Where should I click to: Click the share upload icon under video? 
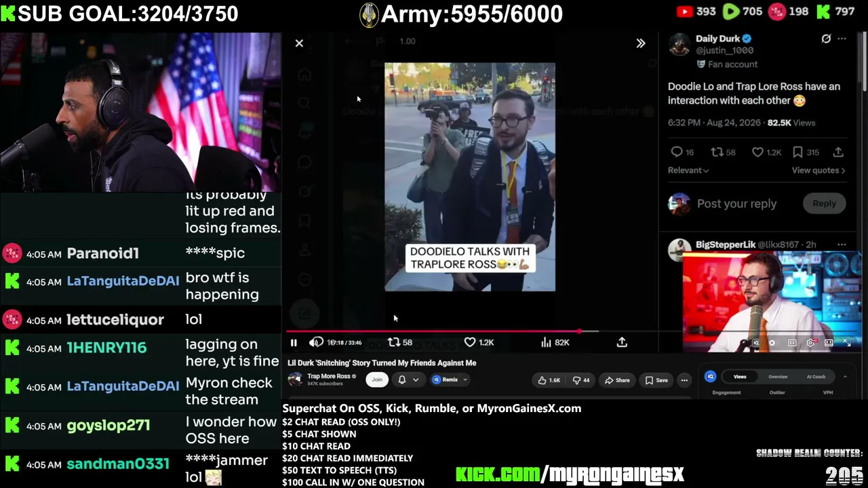622,342
